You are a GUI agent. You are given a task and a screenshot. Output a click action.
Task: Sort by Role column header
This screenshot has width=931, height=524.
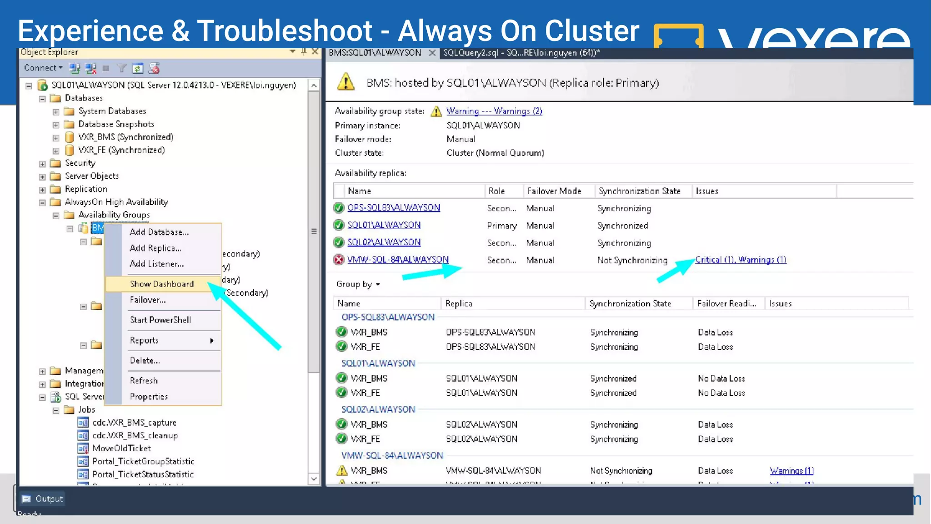[504, 191]
